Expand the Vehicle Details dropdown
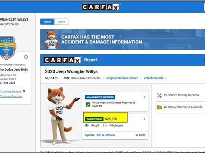The image size is (205, 153). pyautogui.click(x=155, y=78)
